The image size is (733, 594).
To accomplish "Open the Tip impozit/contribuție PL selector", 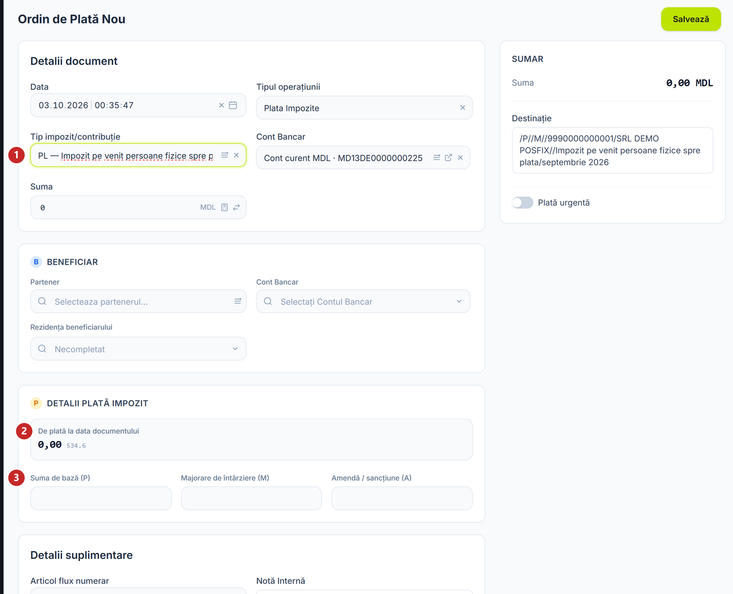I will [x=138, y=155].
